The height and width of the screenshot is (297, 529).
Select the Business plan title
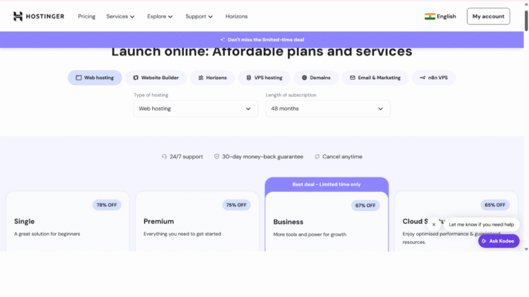(288, 222)
